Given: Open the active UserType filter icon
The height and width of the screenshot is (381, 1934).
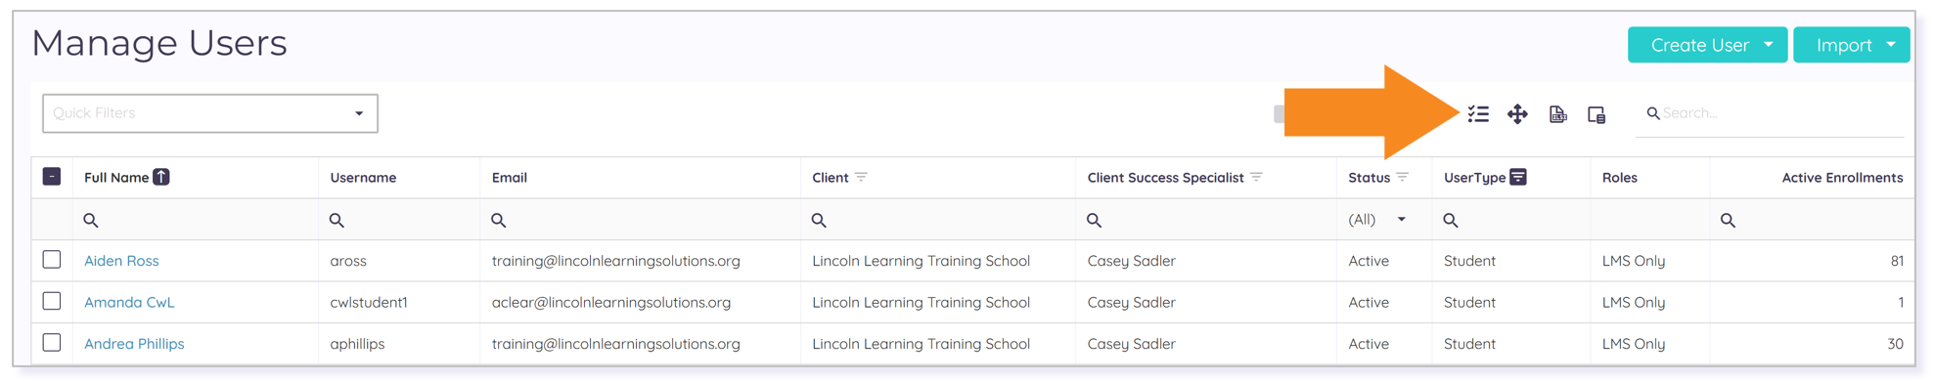Looking at the screenshot, I should pos(1517,177).
